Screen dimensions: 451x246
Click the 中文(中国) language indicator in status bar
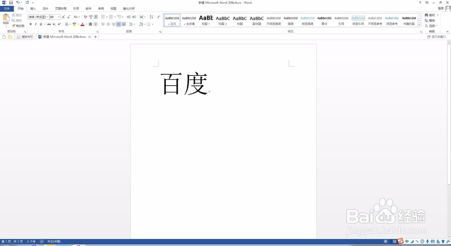tap(54, 241)
